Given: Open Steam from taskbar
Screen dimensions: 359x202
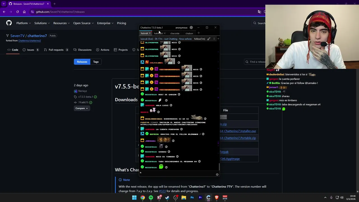Looking at the screenshot, I should pos(167,198).
